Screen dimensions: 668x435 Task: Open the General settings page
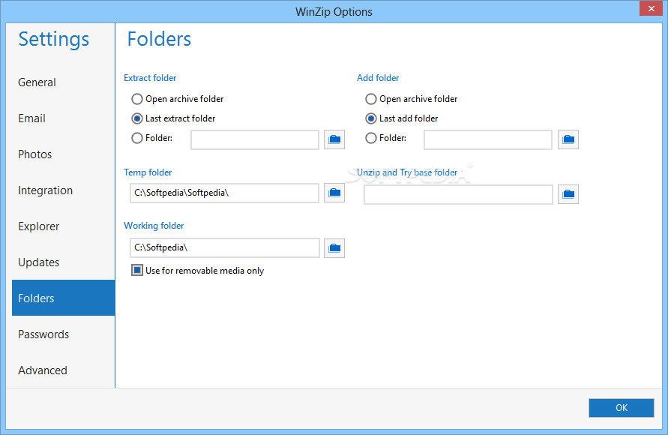click(64, 82)
